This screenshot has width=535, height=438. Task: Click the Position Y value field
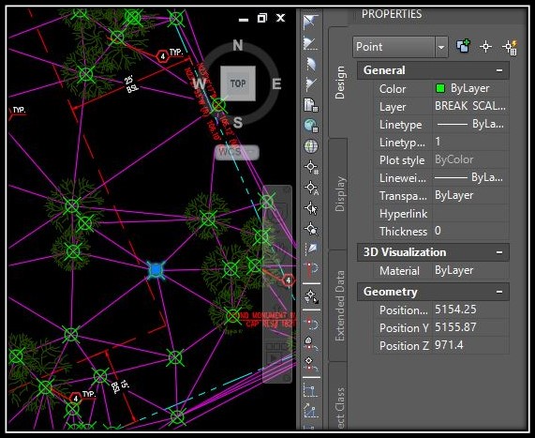tap(471, 327)
